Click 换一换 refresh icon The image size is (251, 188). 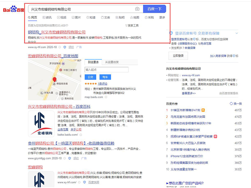tap(231, 104)
